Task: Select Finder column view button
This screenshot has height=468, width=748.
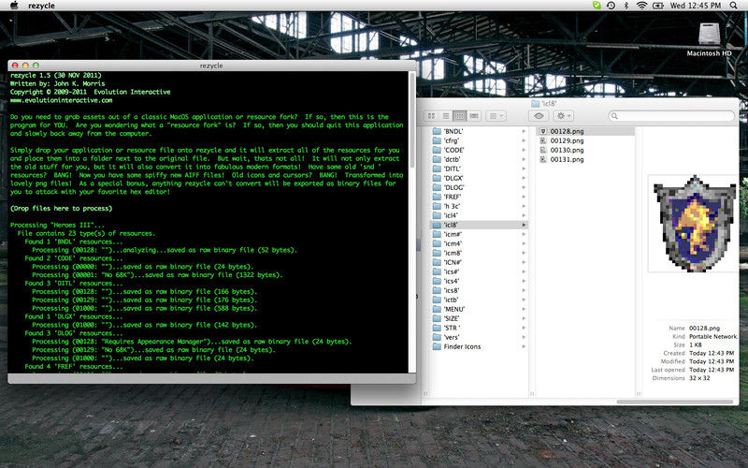Action: 459,116
